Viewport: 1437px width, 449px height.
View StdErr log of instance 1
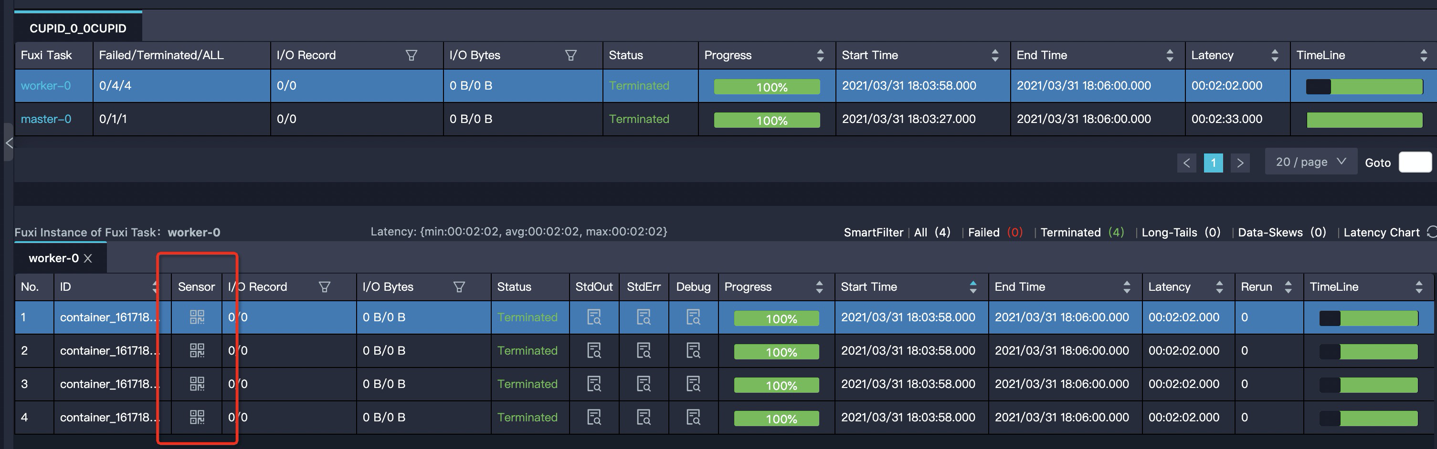643,317
